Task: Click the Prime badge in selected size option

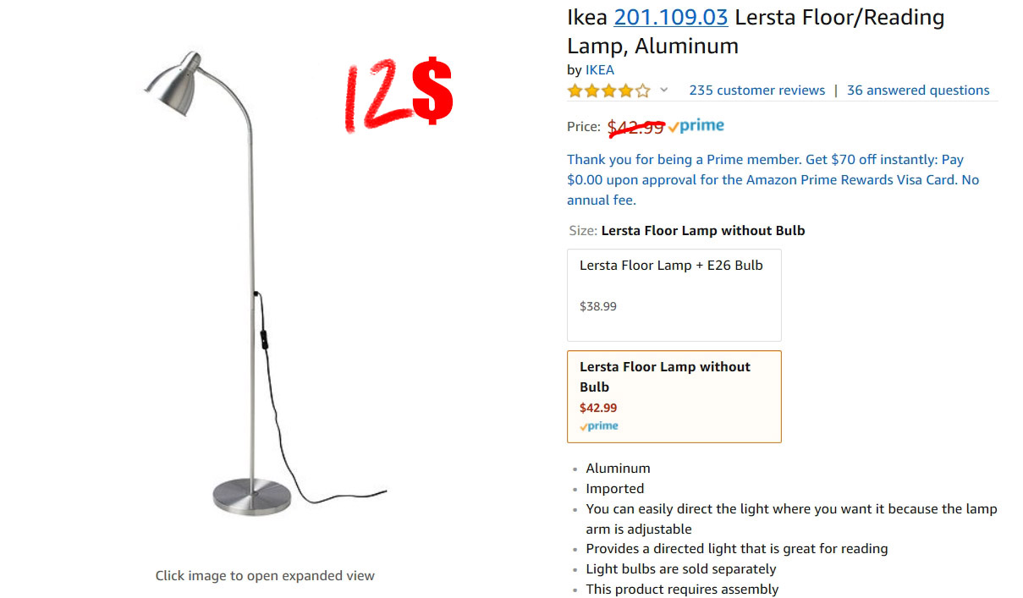Action: (x=599, y=426)
